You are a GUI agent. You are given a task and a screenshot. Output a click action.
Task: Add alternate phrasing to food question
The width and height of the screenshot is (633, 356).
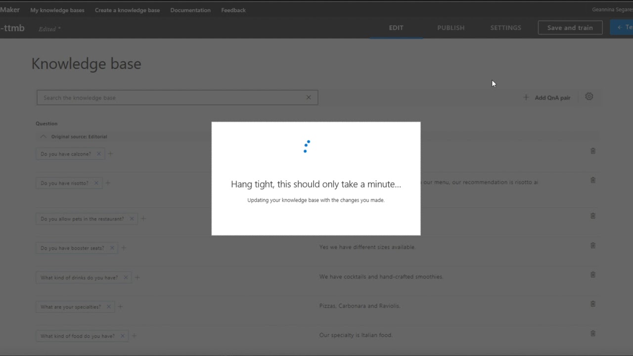[134, 336]
